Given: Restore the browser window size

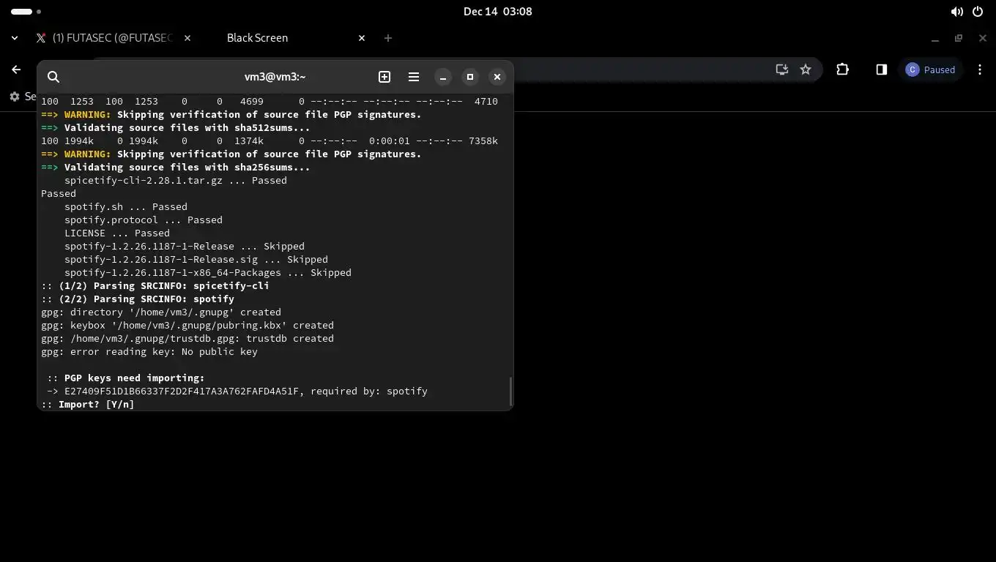Looking at the screenshot, I should point(959,38).
